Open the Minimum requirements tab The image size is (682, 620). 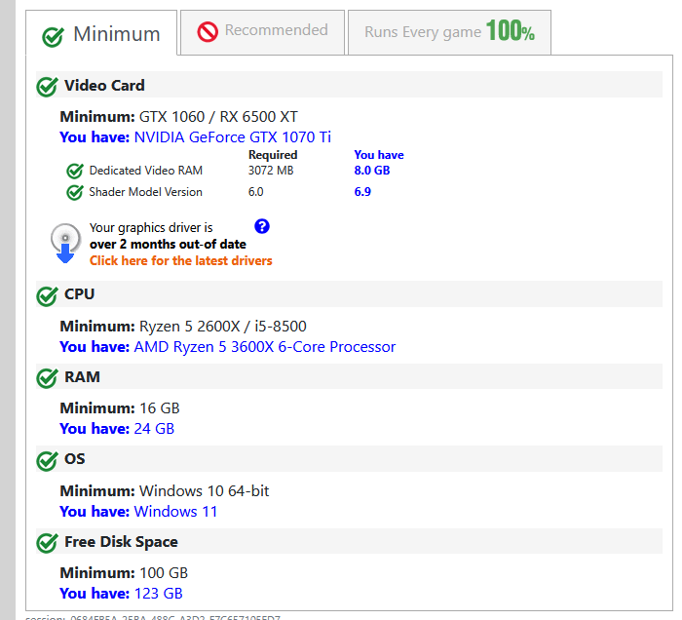(101, 33)
